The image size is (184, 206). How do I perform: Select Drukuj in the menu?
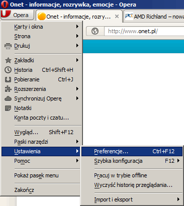tap(41, 46)
